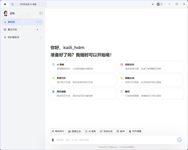Send message with blue arrow button
This screenshot has width=188, height=150.
click(x=179, y=140)
